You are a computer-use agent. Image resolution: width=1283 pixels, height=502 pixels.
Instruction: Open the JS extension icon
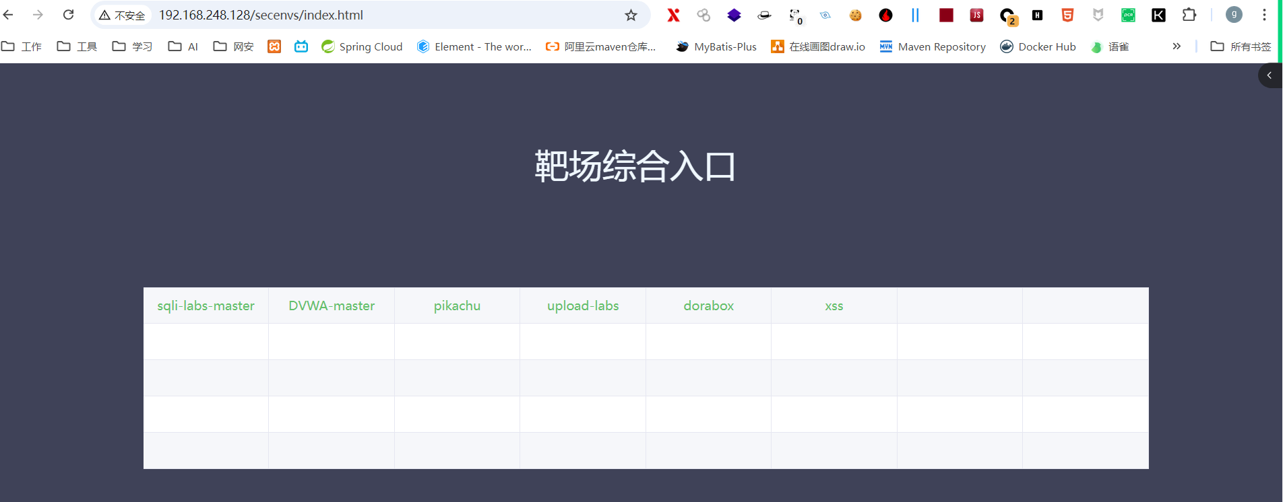tap(976, 15)
